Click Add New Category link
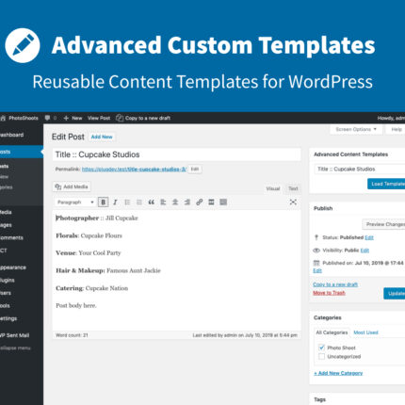 pyautogui.click(x=338, y=373)
